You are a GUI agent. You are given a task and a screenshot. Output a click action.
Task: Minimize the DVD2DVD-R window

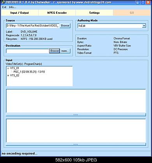click(138, 2)
